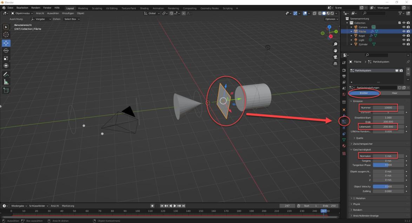Click the Nummer particle count field

coord(385,108)
